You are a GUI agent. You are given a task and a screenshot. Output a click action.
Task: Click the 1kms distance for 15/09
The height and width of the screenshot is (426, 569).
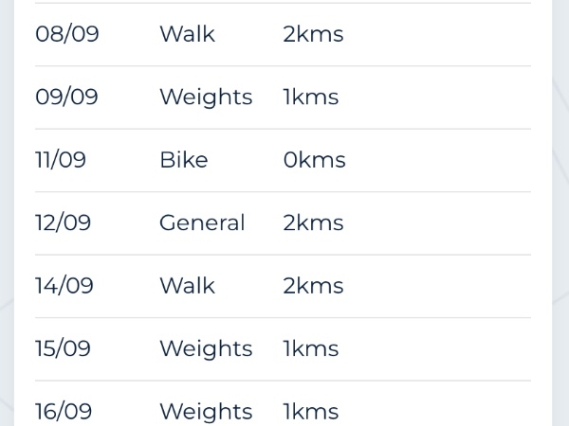tap(310, 348)
